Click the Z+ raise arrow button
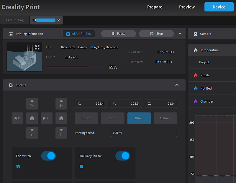Image resolution: width=236 pixels, height=183 pixels. pos(61,104)
